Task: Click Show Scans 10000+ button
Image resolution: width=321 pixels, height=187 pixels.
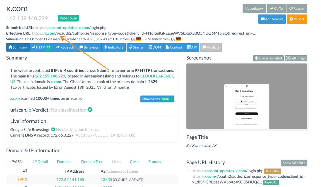Action: pos(157,99)
